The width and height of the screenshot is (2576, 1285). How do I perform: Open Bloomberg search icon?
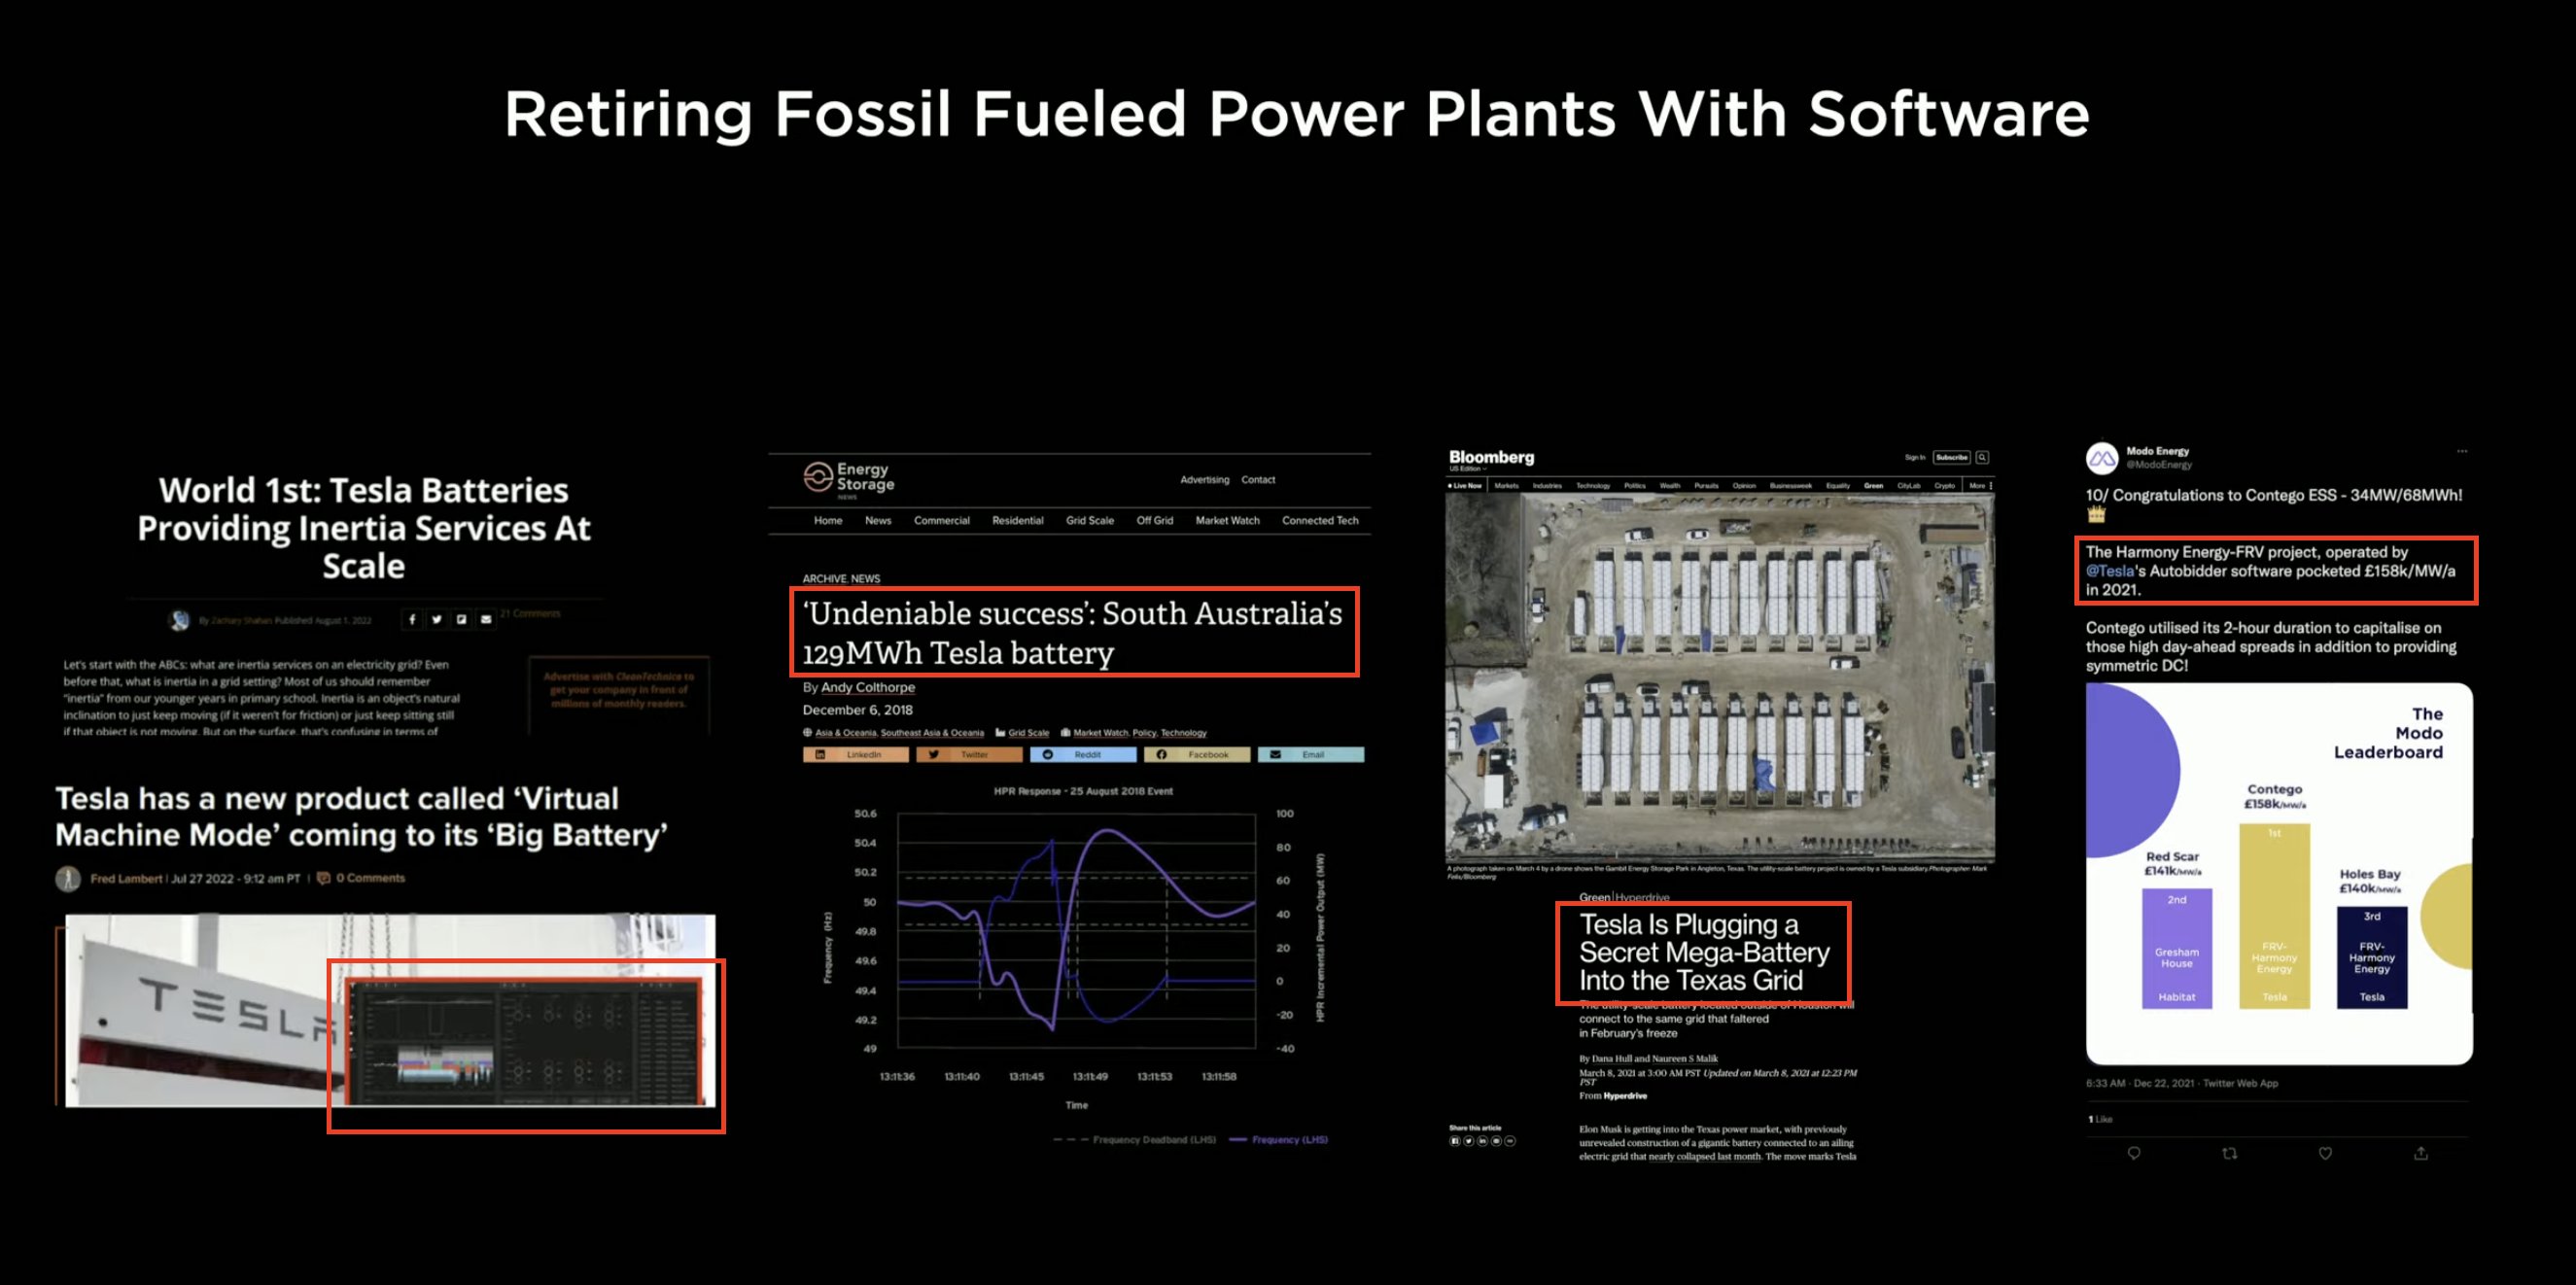[x=1982, y=458]
